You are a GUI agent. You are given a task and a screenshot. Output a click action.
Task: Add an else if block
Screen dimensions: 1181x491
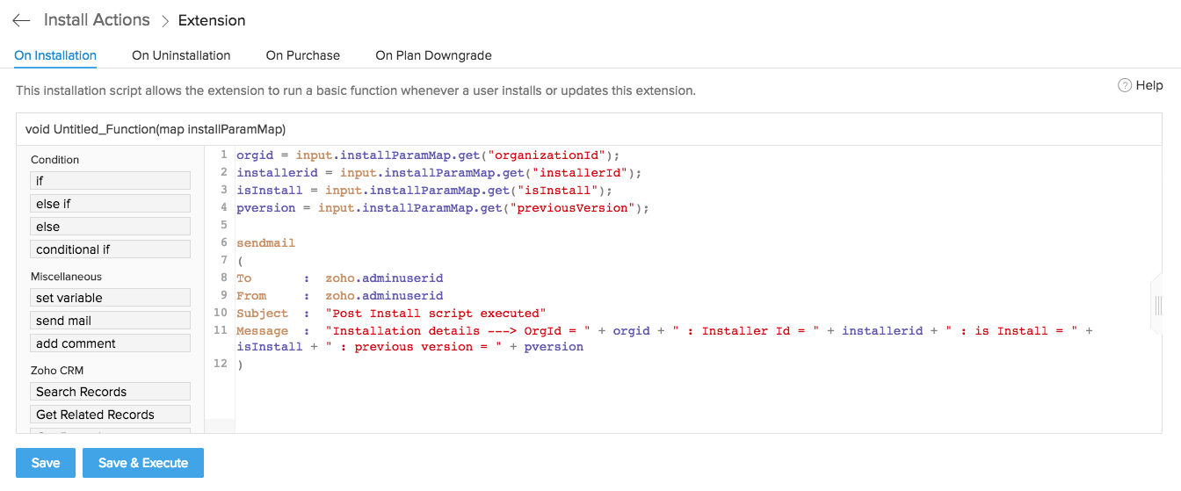coord(111,204)
